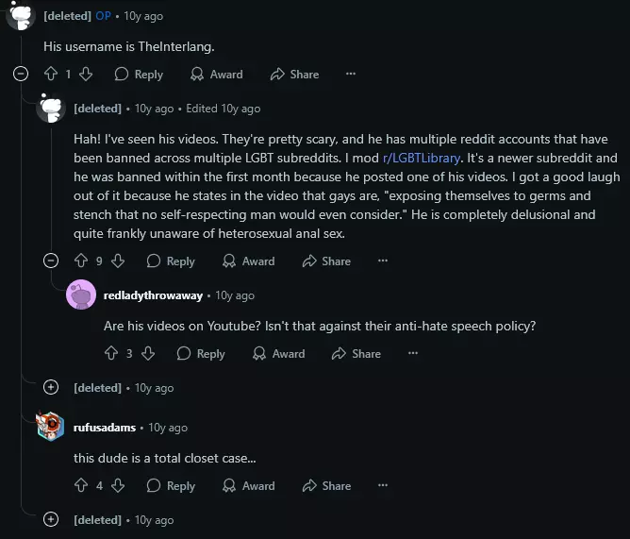Open more options on OP's comment
The height and width of the screenshot is (539, 630).
point(351,74)
